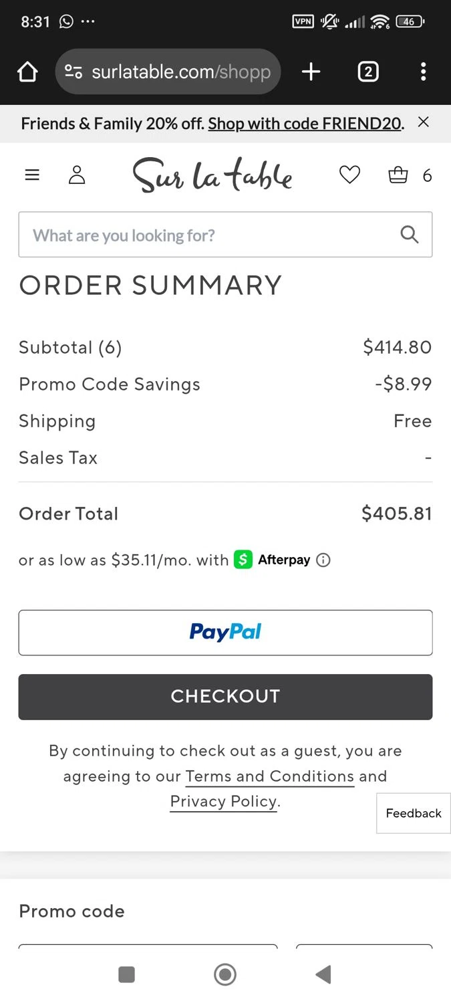Open the browser three-dot overflow menu
The height and width of the screenshot is (1003, 451).
pos(423,72)
